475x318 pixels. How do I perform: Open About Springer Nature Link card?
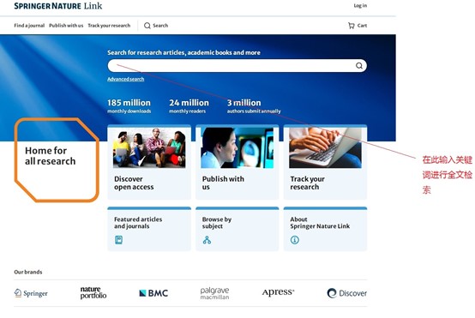(325, 229)
